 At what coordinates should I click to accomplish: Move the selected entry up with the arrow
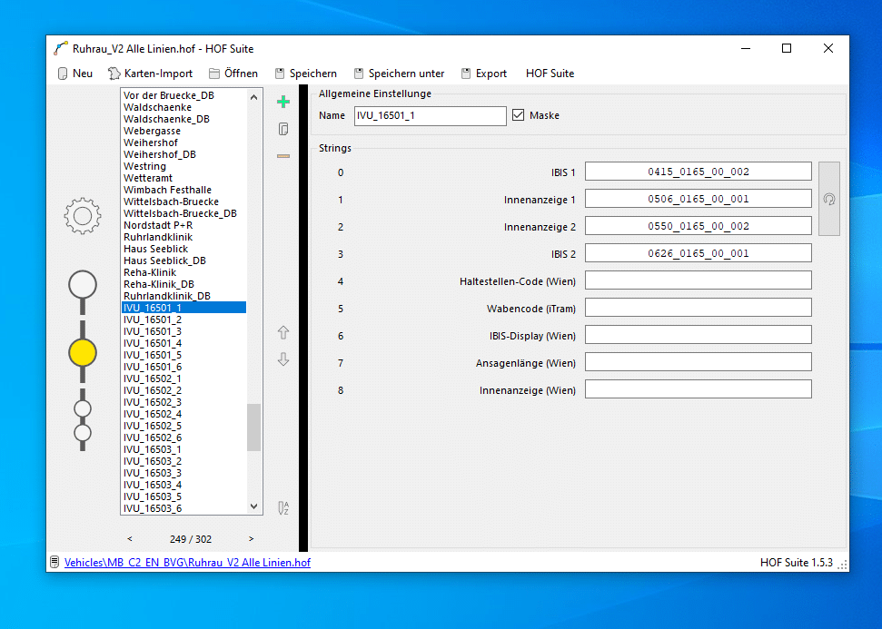click(283, 333)
